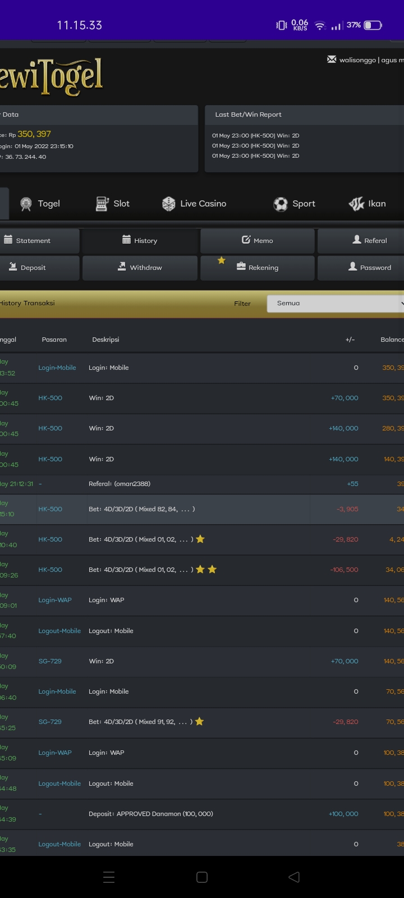
Task: Open the envelope messages icon
Action: (332, 59)
